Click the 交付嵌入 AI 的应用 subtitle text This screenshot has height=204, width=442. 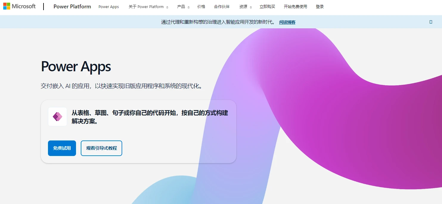point(122,86)
